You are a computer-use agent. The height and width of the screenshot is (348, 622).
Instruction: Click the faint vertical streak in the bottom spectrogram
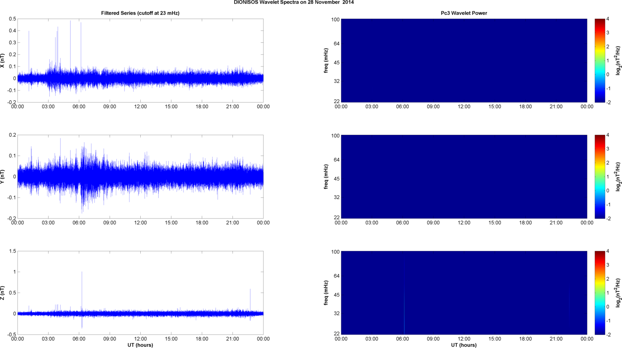click(404, 297)
